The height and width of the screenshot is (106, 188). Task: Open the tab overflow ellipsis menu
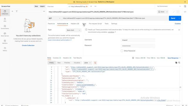point(95,6)
